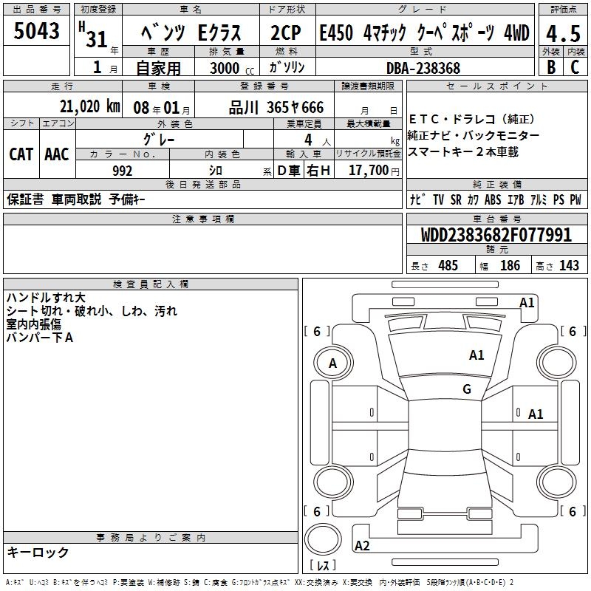Select the セールスポイント header
The width and height of the screenshot is (591, 591).
point(496,86)
